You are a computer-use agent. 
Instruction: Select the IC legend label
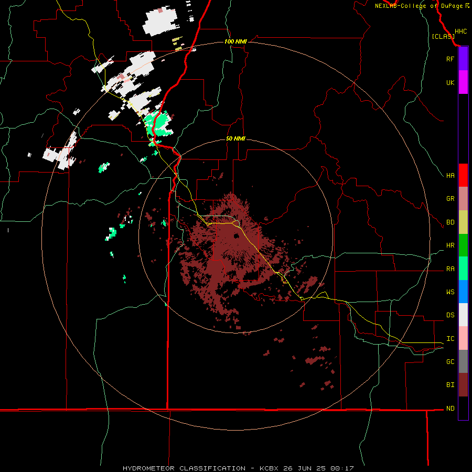click(450, 339)
